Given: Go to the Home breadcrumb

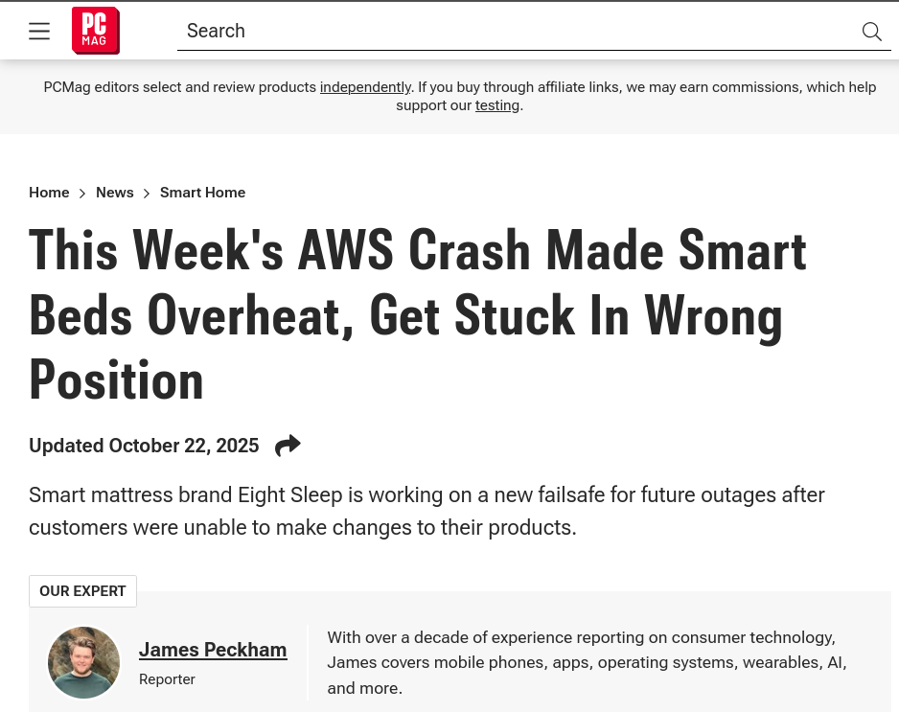Looking at the screenshot, I should (49, 193).
